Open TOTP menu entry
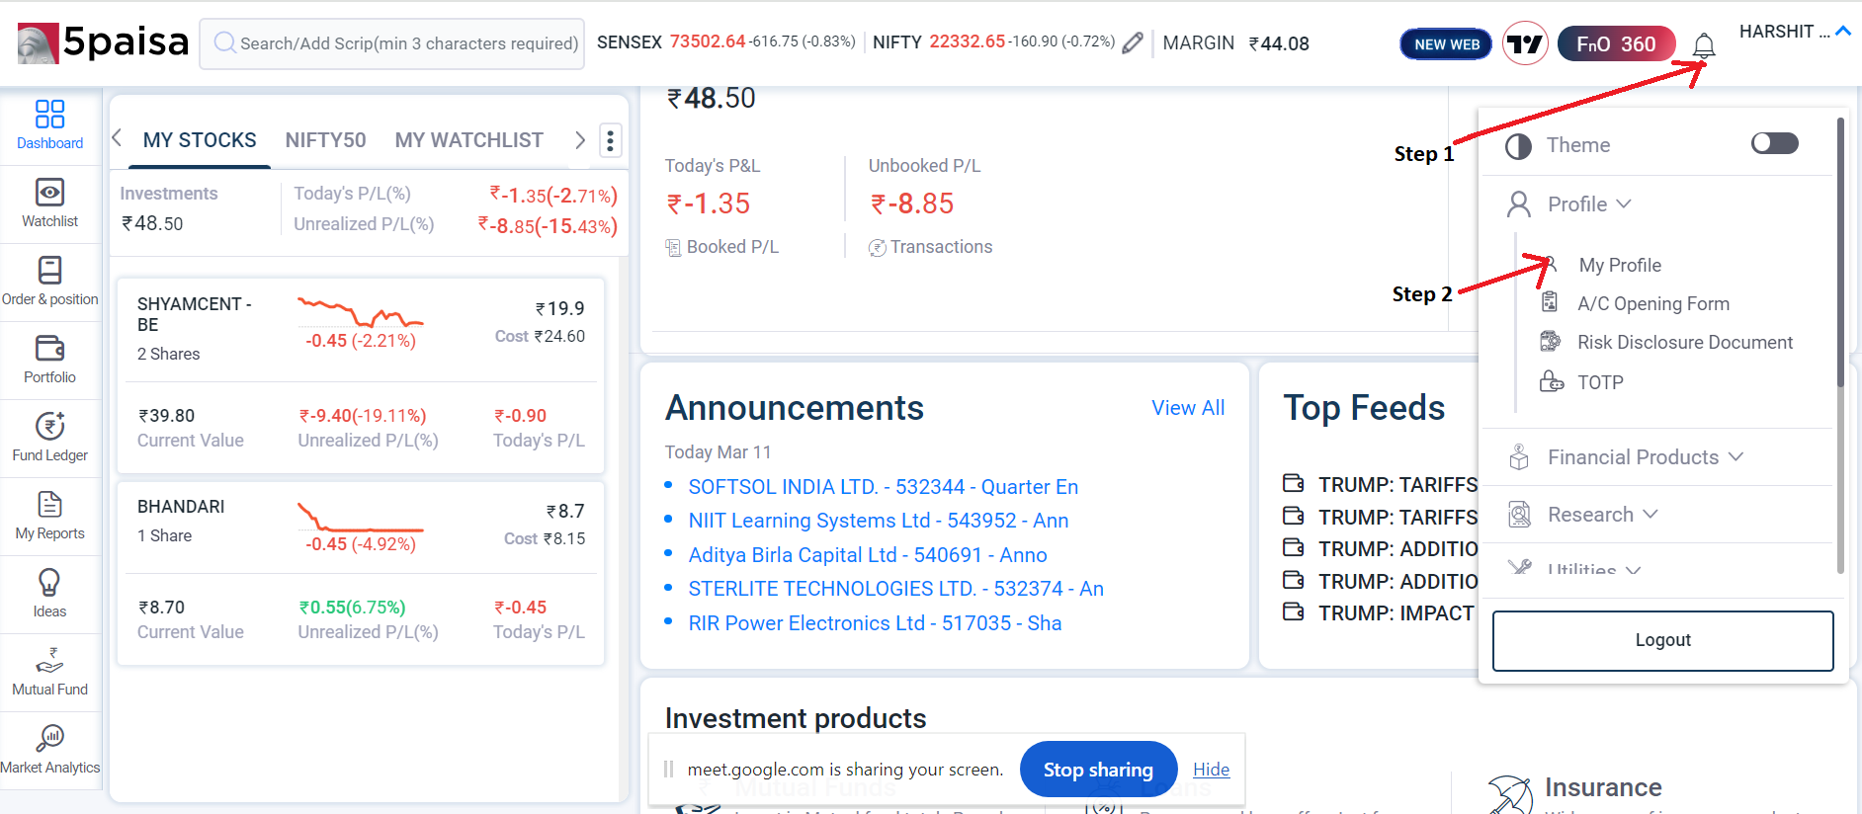Screen dimensions: 1862x814 point(1600,382)
